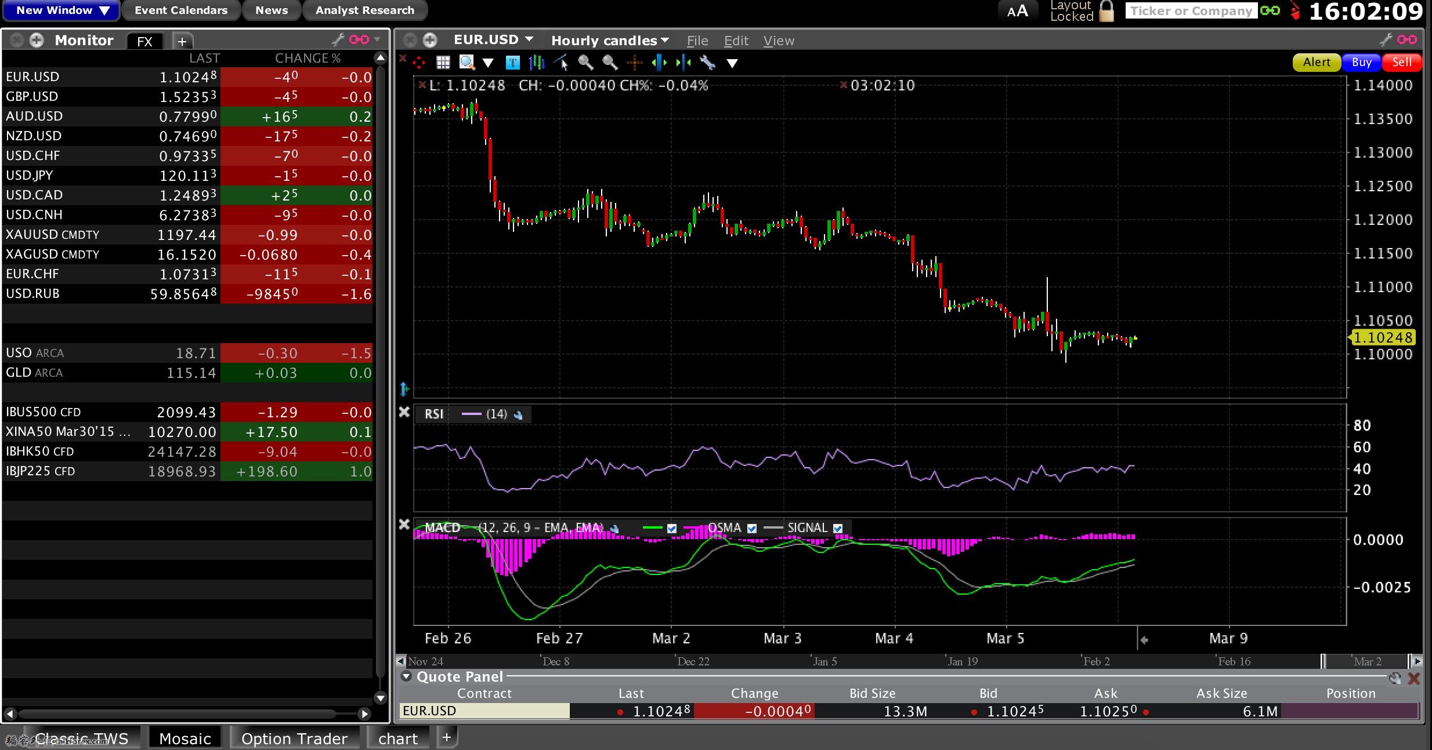
Task: Open the chart Edit menu
Action: pyautogui.click(x=736, y=41)
